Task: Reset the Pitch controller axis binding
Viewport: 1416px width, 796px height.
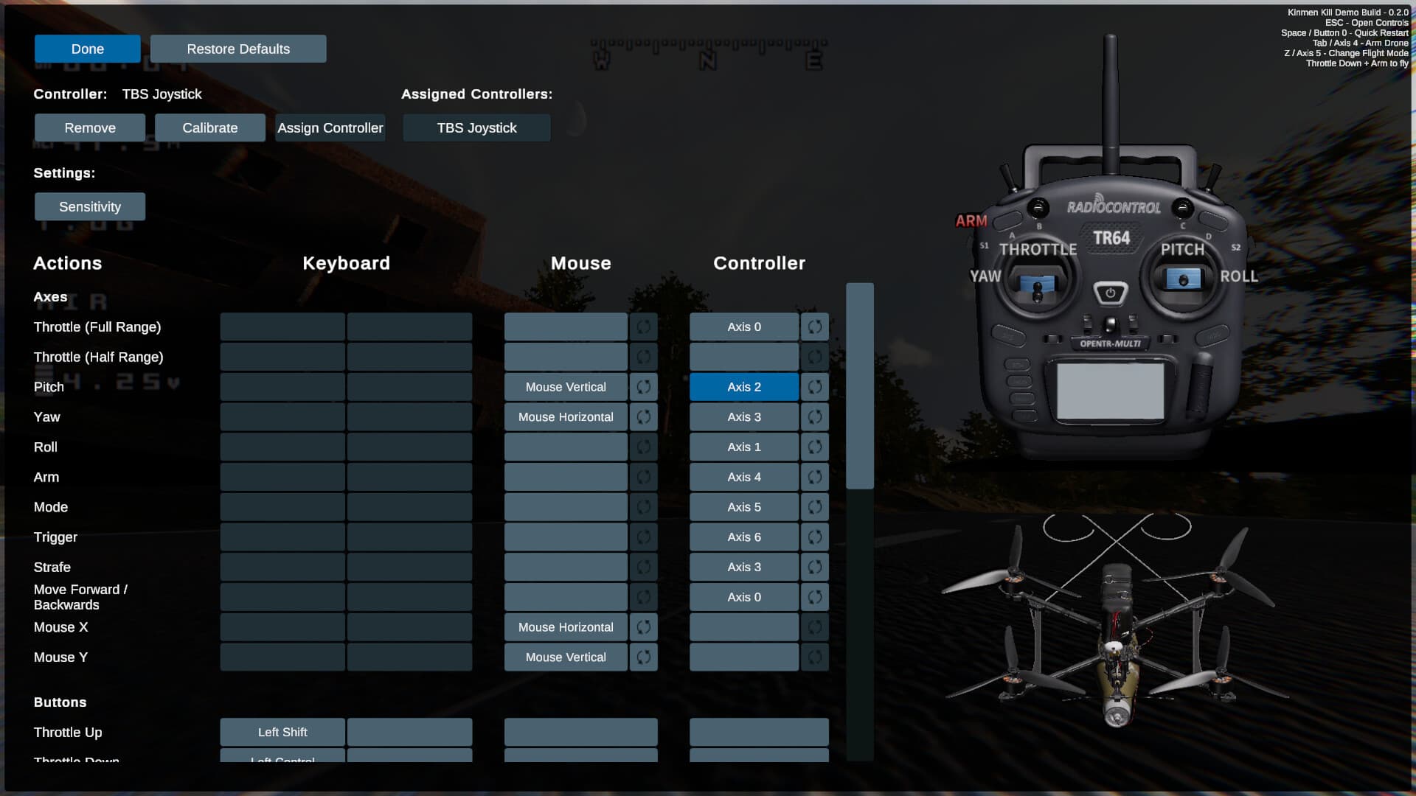Action: tap(815, 386)
